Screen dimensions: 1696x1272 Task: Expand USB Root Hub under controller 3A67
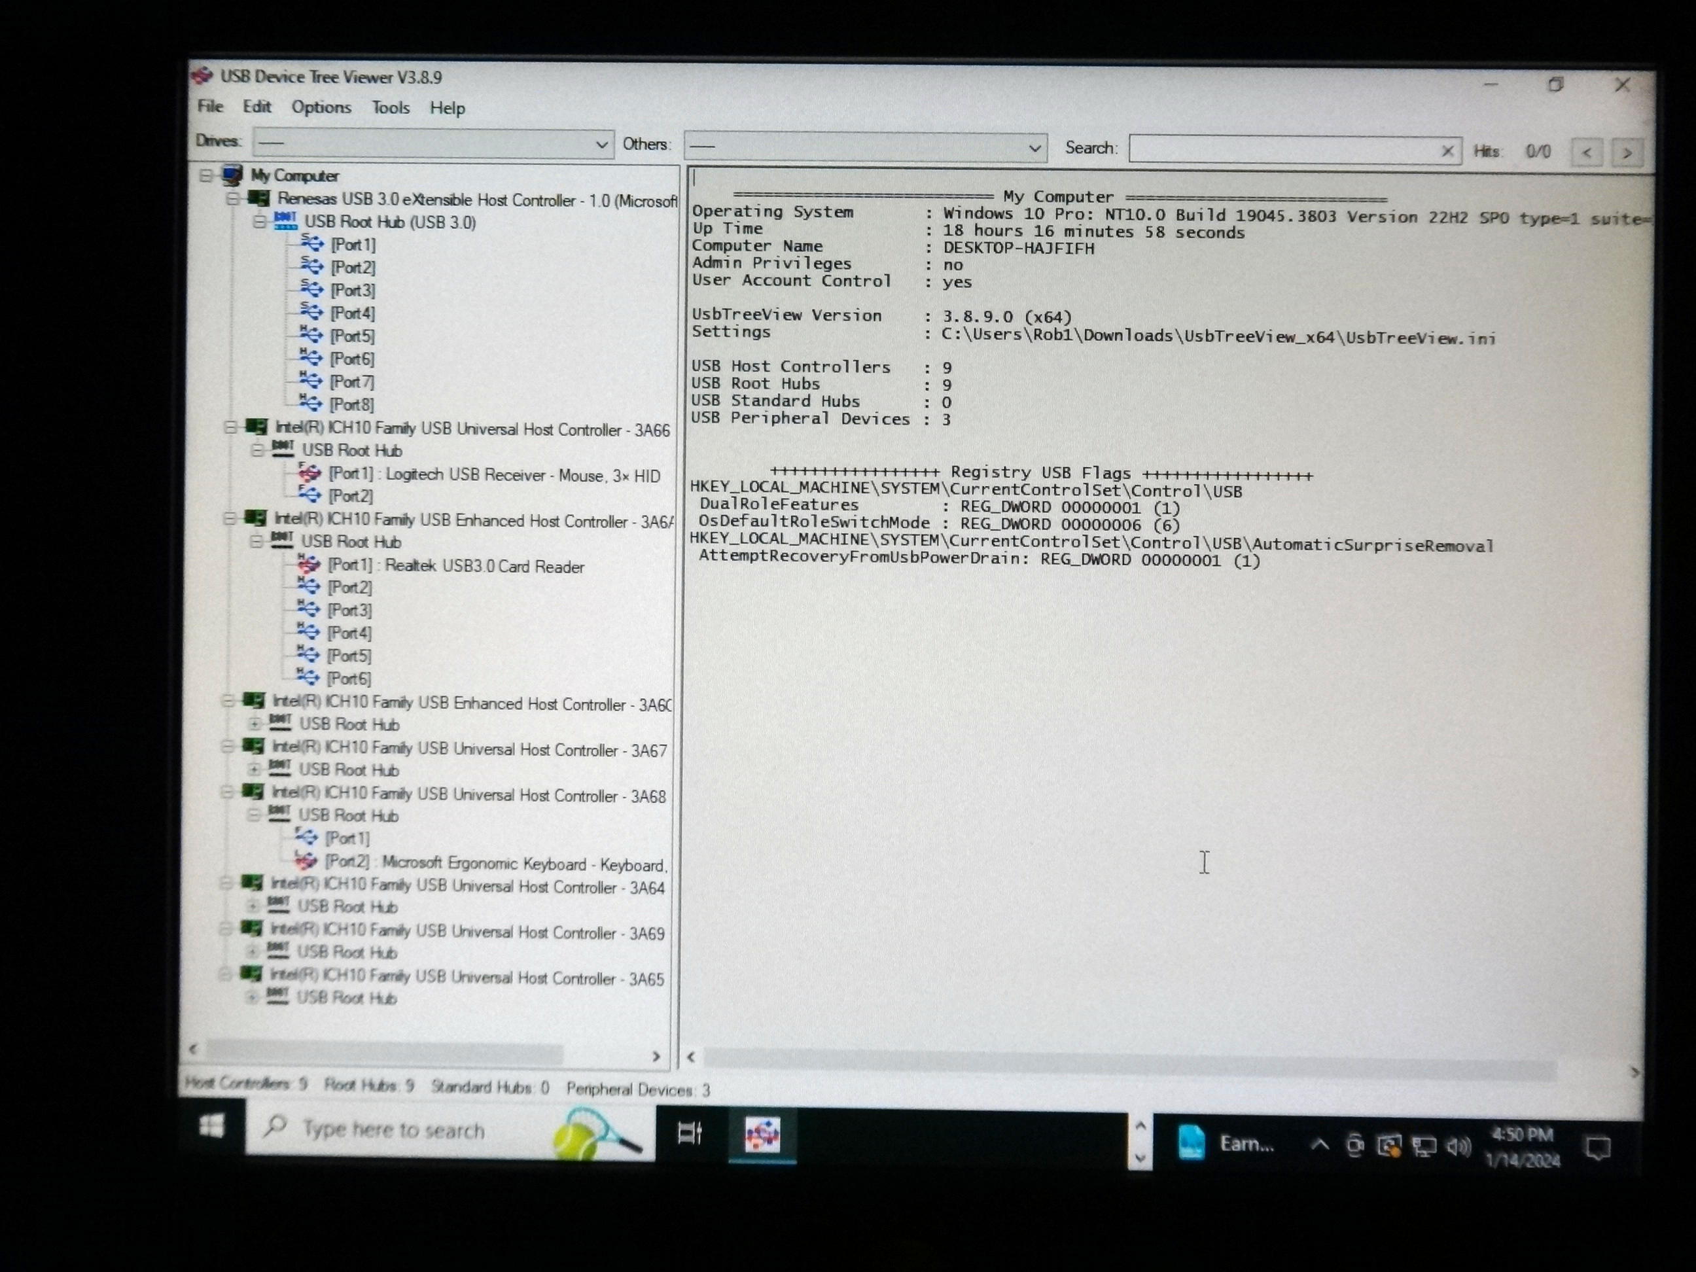pyautogui.click(x=255, y=768)
